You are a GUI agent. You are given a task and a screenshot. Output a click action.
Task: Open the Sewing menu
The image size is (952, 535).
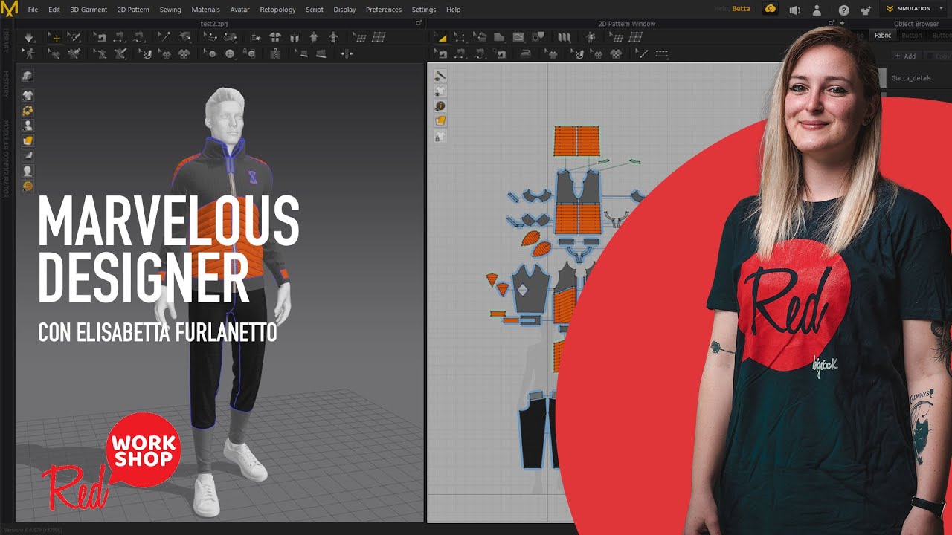(170, 10)
